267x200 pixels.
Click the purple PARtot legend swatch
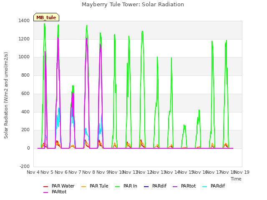[175, 187]
